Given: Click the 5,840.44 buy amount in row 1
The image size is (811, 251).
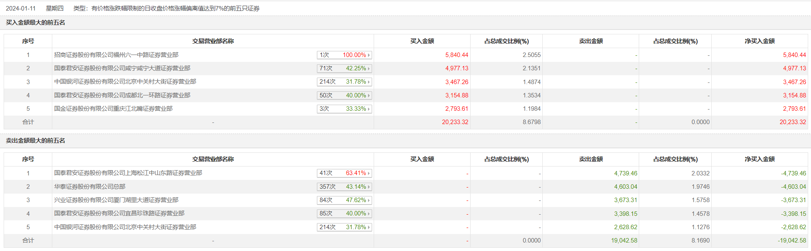Looking at the screenshot, I should pyautogui.click(x=456, y=55).
